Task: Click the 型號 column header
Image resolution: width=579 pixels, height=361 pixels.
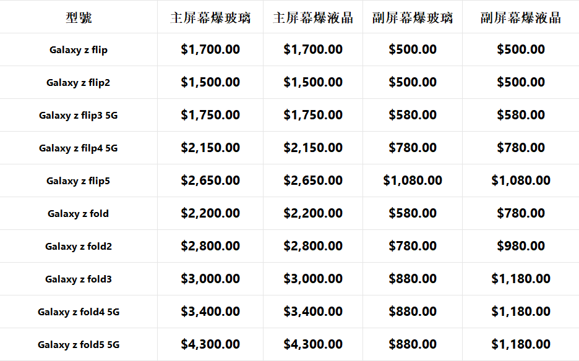Action: tap(79, 17)
